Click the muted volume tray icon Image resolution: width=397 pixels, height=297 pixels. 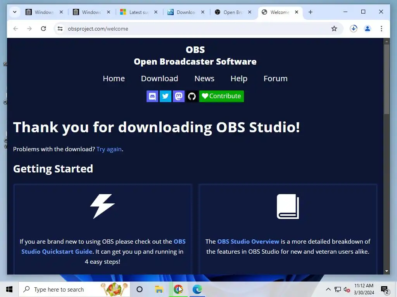[347, 290]
